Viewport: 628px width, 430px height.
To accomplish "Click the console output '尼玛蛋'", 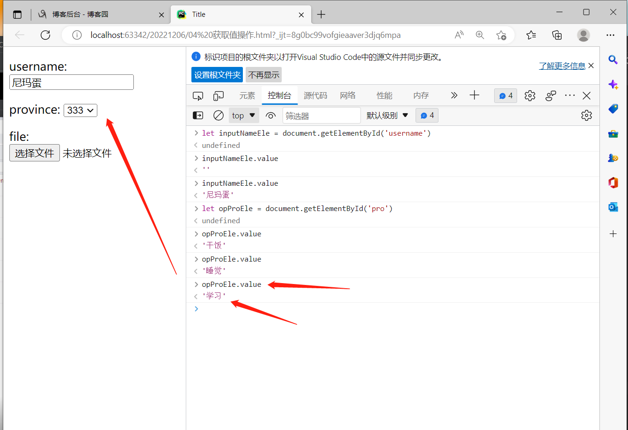I will coord(218,195).
